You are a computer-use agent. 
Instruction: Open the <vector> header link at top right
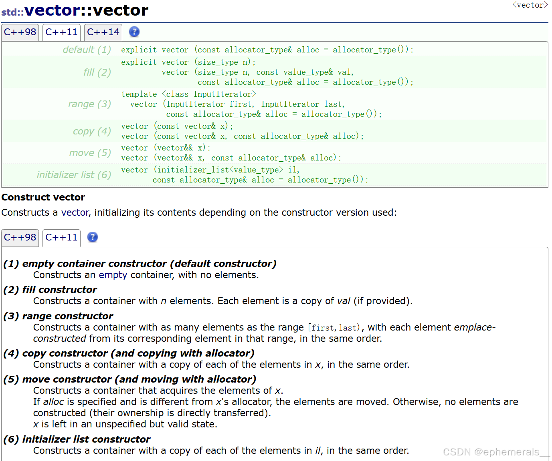(530, 5)
